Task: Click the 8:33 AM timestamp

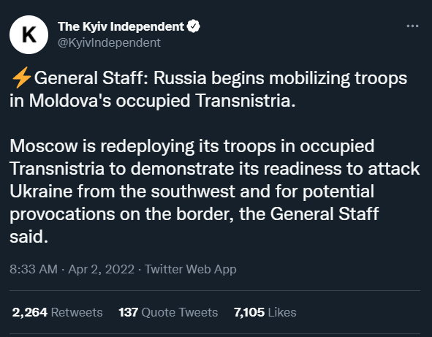Action: pyautogui.click(x=34, y=269)
